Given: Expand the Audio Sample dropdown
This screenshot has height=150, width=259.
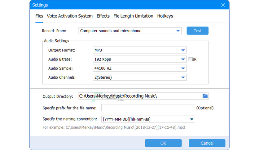Looking at the screenshot, I should coord(140,68).
